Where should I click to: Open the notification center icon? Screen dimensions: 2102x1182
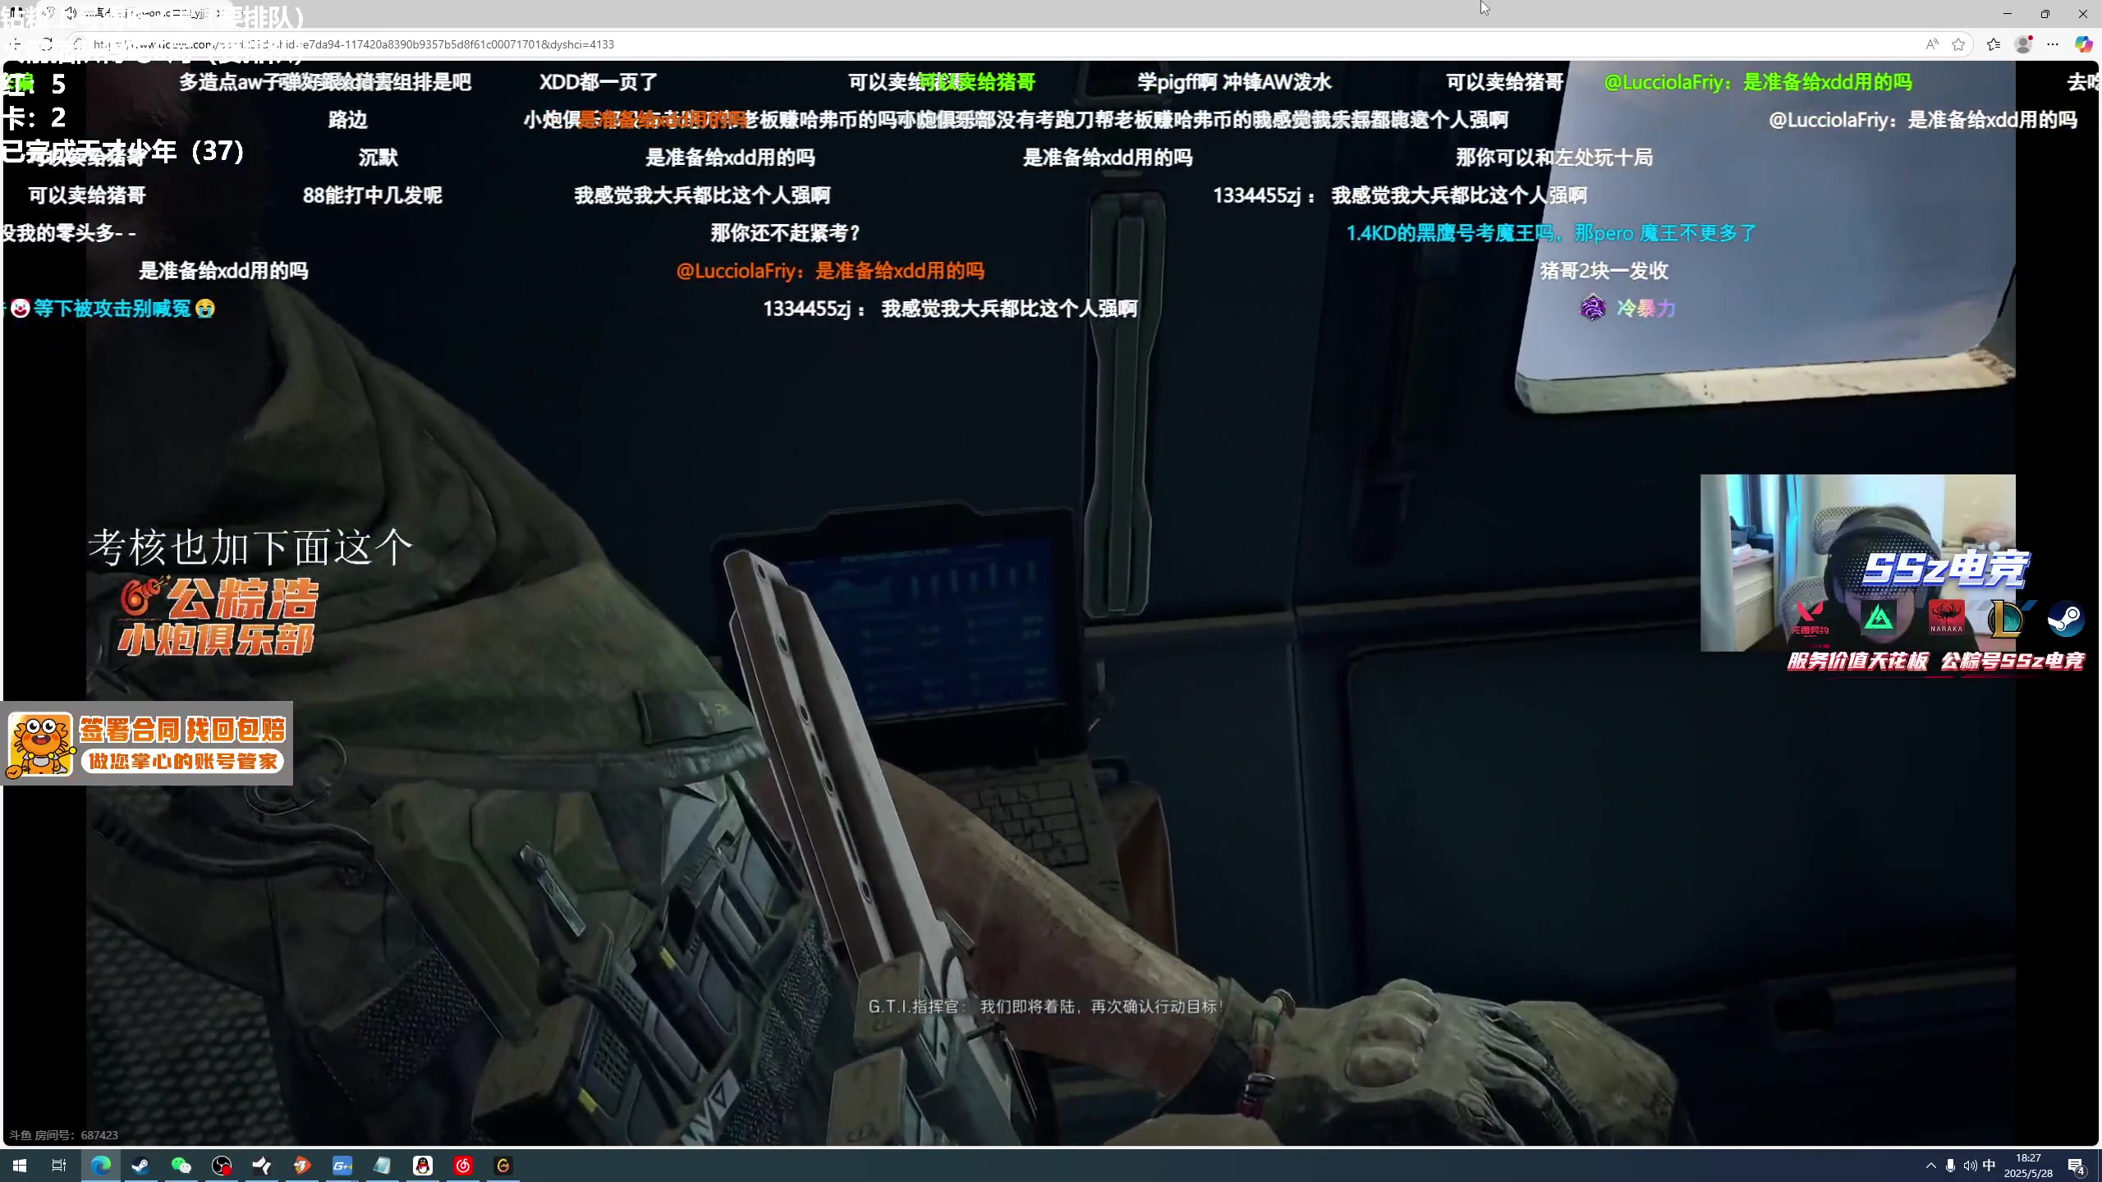point(2077,1166)
